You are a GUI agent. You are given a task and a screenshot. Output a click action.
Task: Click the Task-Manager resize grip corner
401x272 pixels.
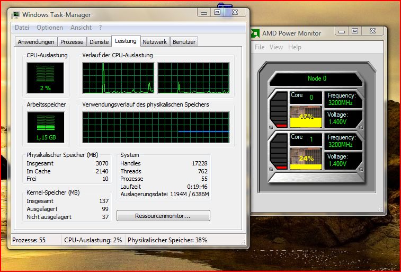pyautogui.click(x=243, y=242)
